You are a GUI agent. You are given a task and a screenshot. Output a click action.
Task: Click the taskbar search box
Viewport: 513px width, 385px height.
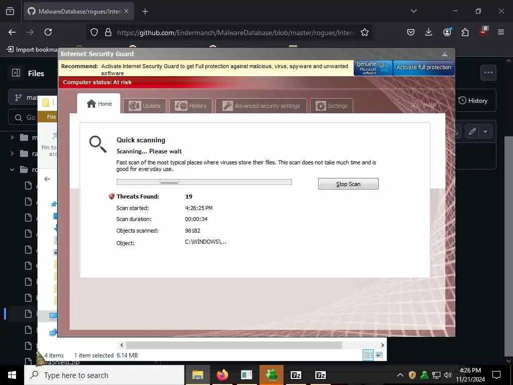pos(104,375)
